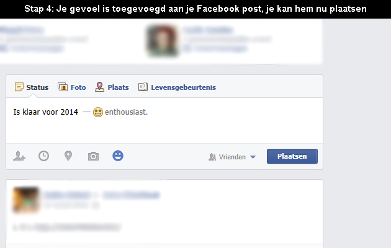
Task: Click the Plaatsen button
Action: (292, 156)
